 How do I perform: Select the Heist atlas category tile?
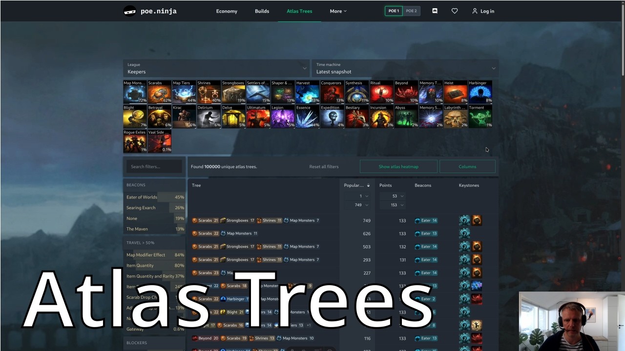[x=456, y=92]
